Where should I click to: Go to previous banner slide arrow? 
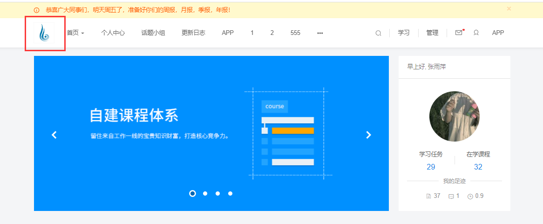pyautogui.click(x=54, y=135)
